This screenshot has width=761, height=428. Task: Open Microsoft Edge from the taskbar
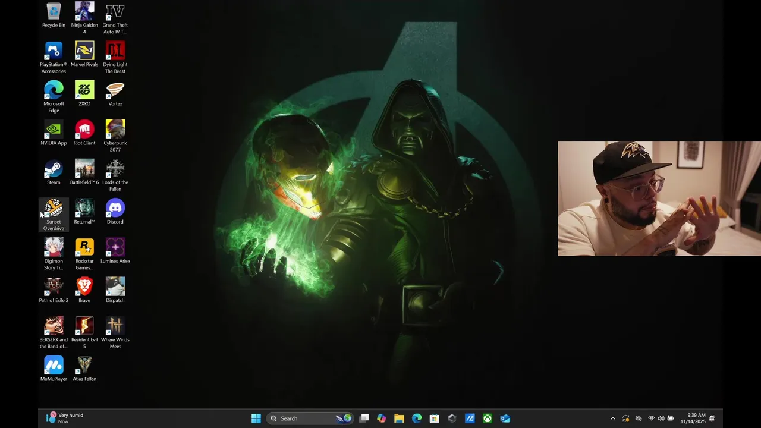click(x=417, y=418)
